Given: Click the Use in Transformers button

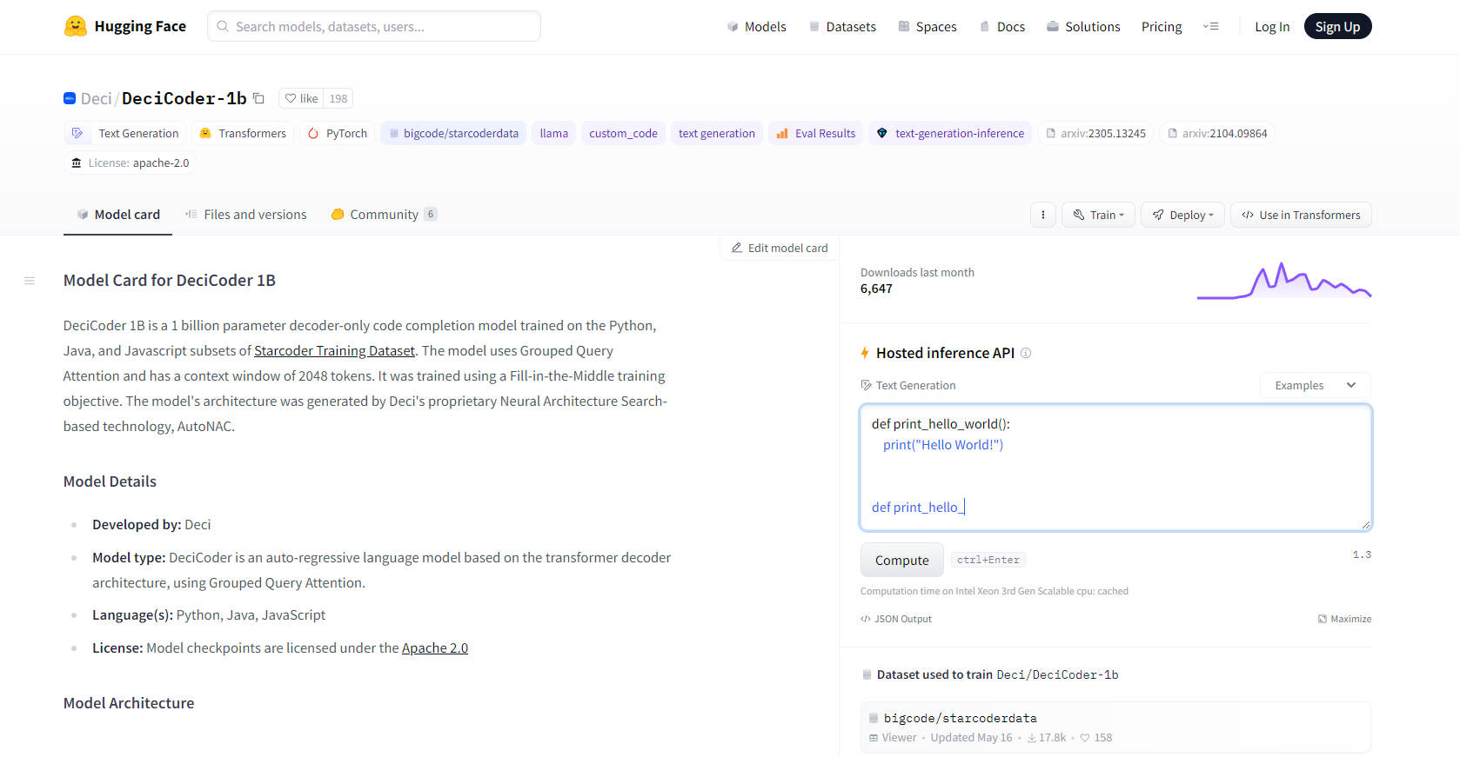Looking at the screenshot, I should coord(1301,215).
